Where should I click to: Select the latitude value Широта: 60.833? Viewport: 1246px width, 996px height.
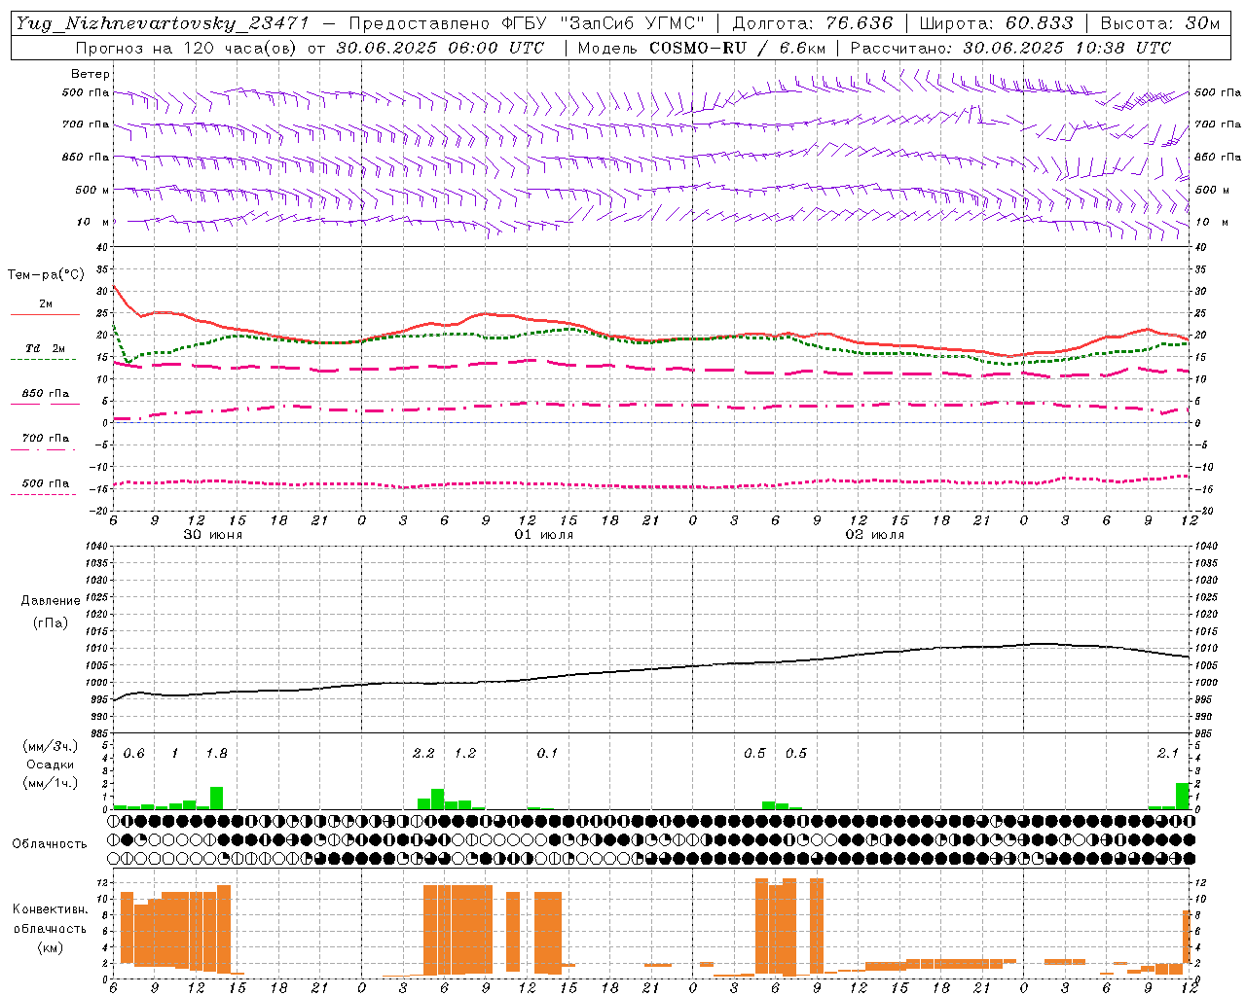[x=997, y=23]
